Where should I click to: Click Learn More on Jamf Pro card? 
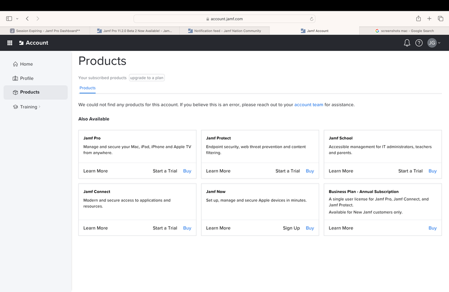click(96, 171)
